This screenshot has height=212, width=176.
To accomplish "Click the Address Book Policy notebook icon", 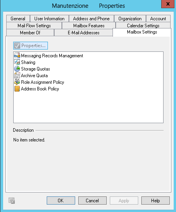I will [17, 89].
